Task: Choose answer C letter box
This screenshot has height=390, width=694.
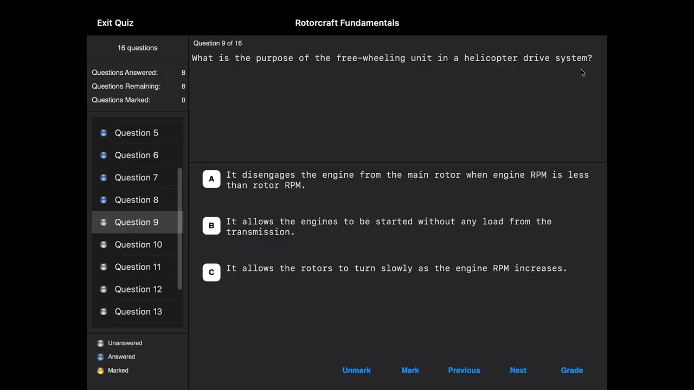Action: tap(211, 272)
